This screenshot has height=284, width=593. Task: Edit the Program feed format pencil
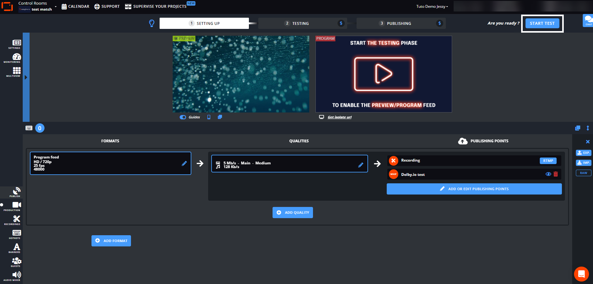coord(184,163)
